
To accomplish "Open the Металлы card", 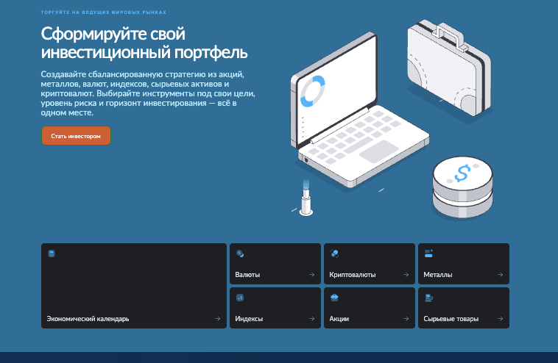I will pos(464,264).
